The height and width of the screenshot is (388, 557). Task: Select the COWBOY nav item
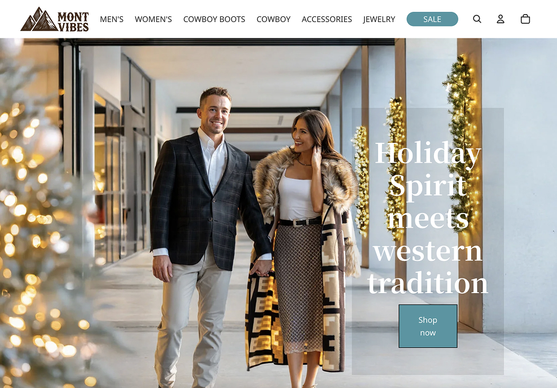(274, 19)
